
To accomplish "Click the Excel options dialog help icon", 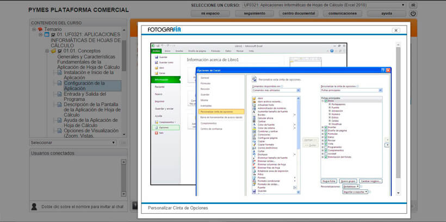I will pyautogui.click(x=383, y=70).
